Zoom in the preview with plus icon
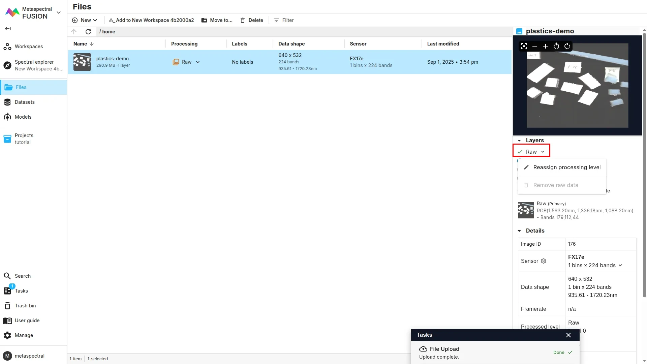The height and width of the screenshot is (364, 647). pos(545,46)
